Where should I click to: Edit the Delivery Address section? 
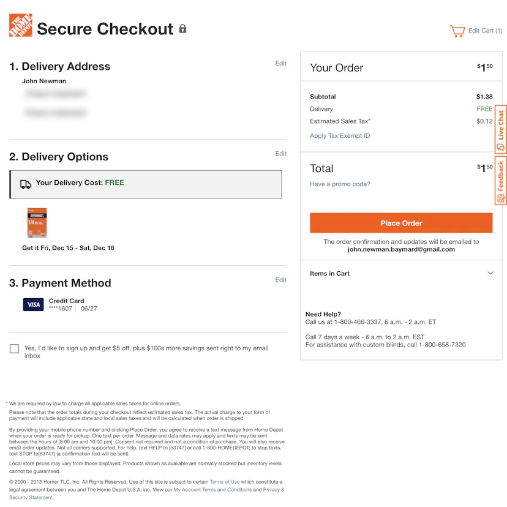[280, 64]
